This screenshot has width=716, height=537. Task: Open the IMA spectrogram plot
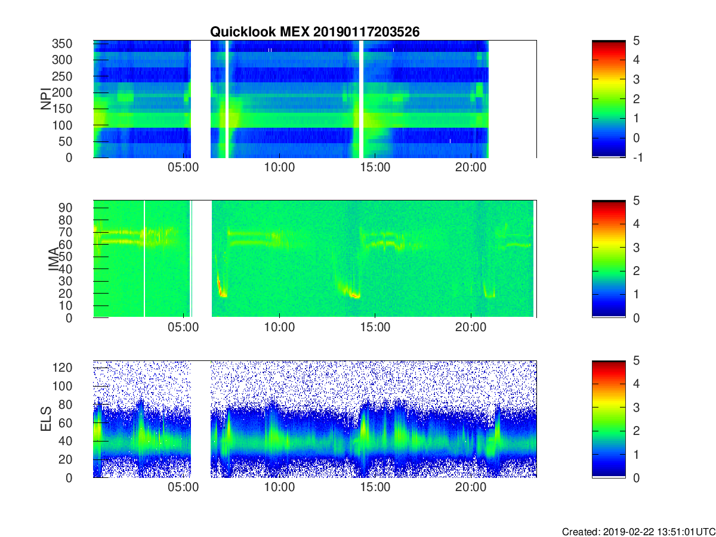click(314, 259)
